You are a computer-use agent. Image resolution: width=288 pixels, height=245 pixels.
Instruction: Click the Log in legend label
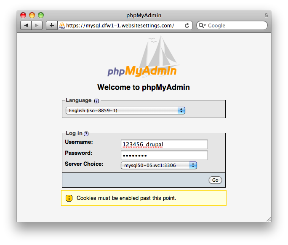[74, 133]
